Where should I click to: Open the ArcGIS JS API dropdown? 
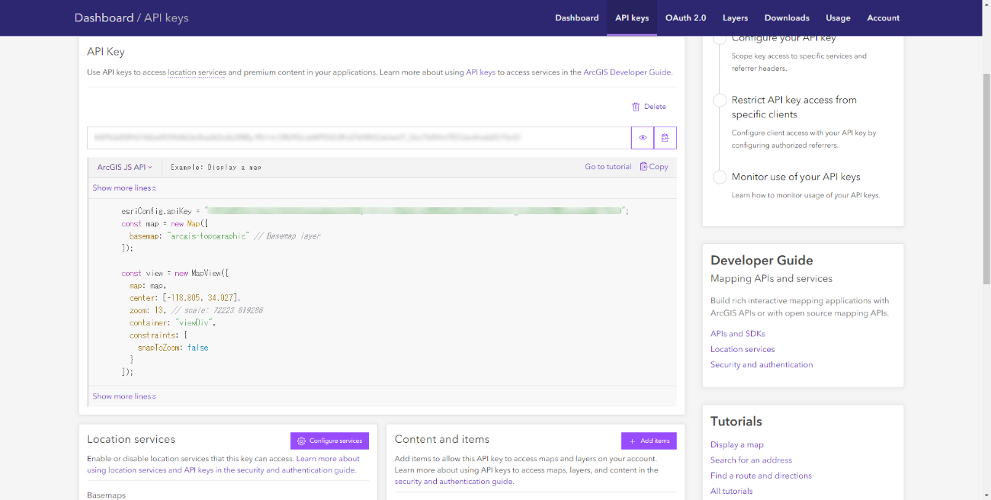[x=124, y=167]
